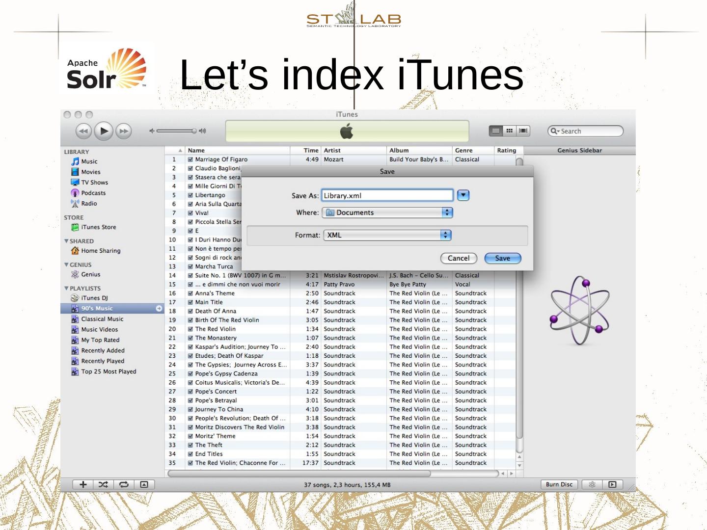Uncheck the Marriage Of Figaro song
The width and height of the screenshot is (707, 530).
coord(190,159)
